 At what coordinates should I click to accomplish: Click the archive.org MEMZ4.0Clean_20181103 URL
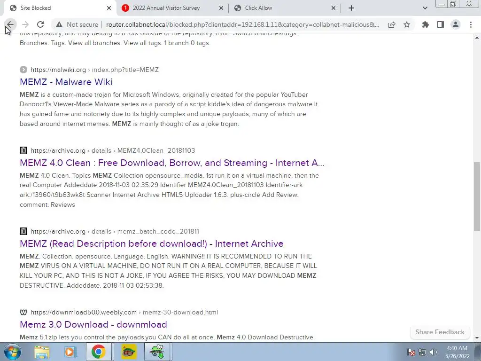click(x=113, y=150)
